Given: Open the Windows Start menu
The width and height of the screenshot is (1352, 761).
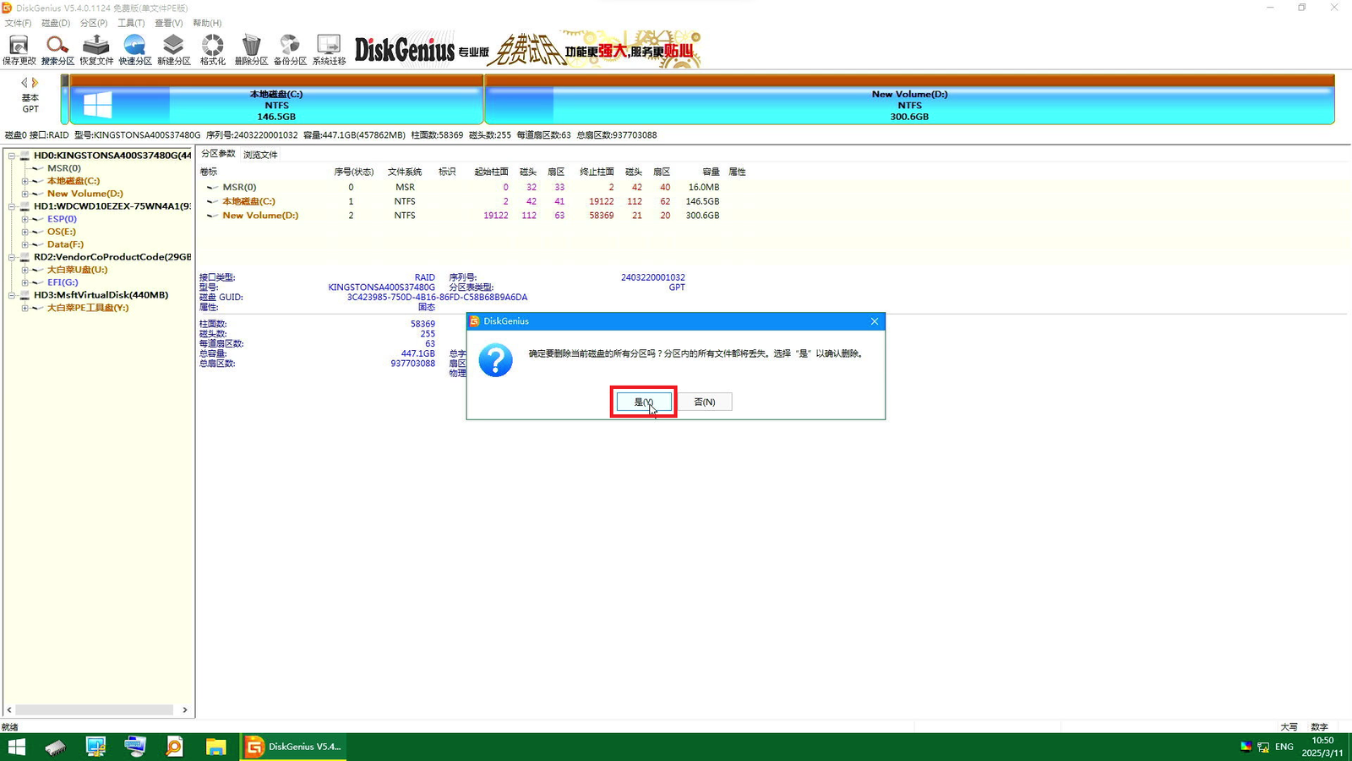Looking at the screenshot, I should 16,747.
